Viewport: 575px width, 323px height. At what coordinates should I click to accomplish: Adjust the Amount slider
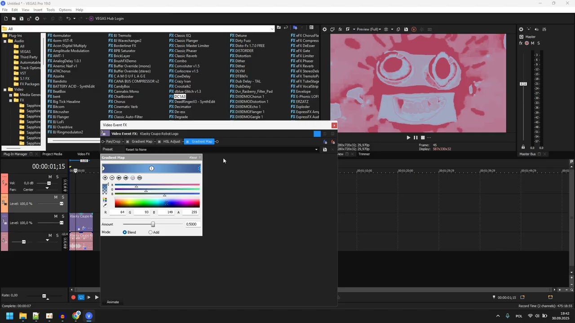153,224
